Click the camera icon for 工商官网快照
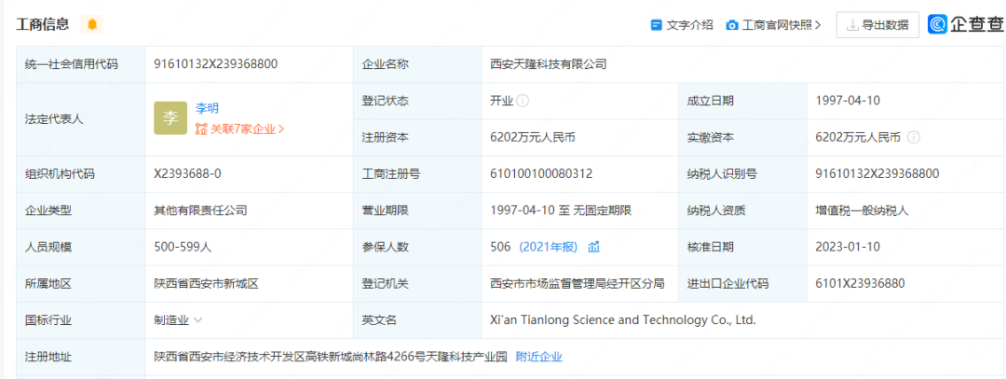The width and height of the screenshot is (1006, 379). tap(732, 25)
